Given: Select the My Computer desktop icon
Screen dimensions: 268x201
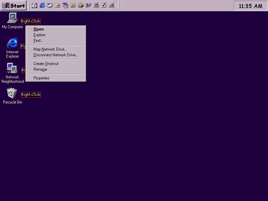Looking at the screenshot, I should click(12, 20).
